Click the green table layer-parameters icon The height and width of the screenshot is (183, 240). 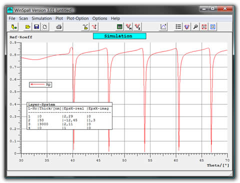pos(119,27)
